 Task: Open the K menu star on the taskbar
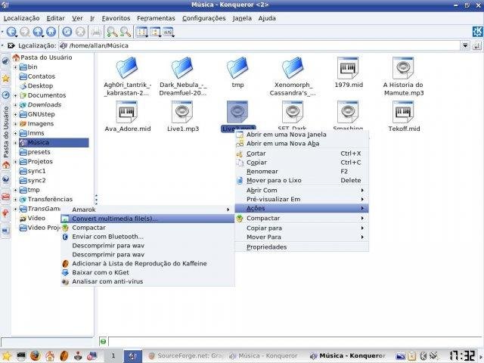coord(6,355)
